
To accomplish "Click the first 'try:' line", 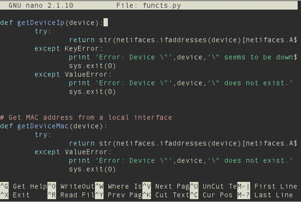I will point(43,31).
